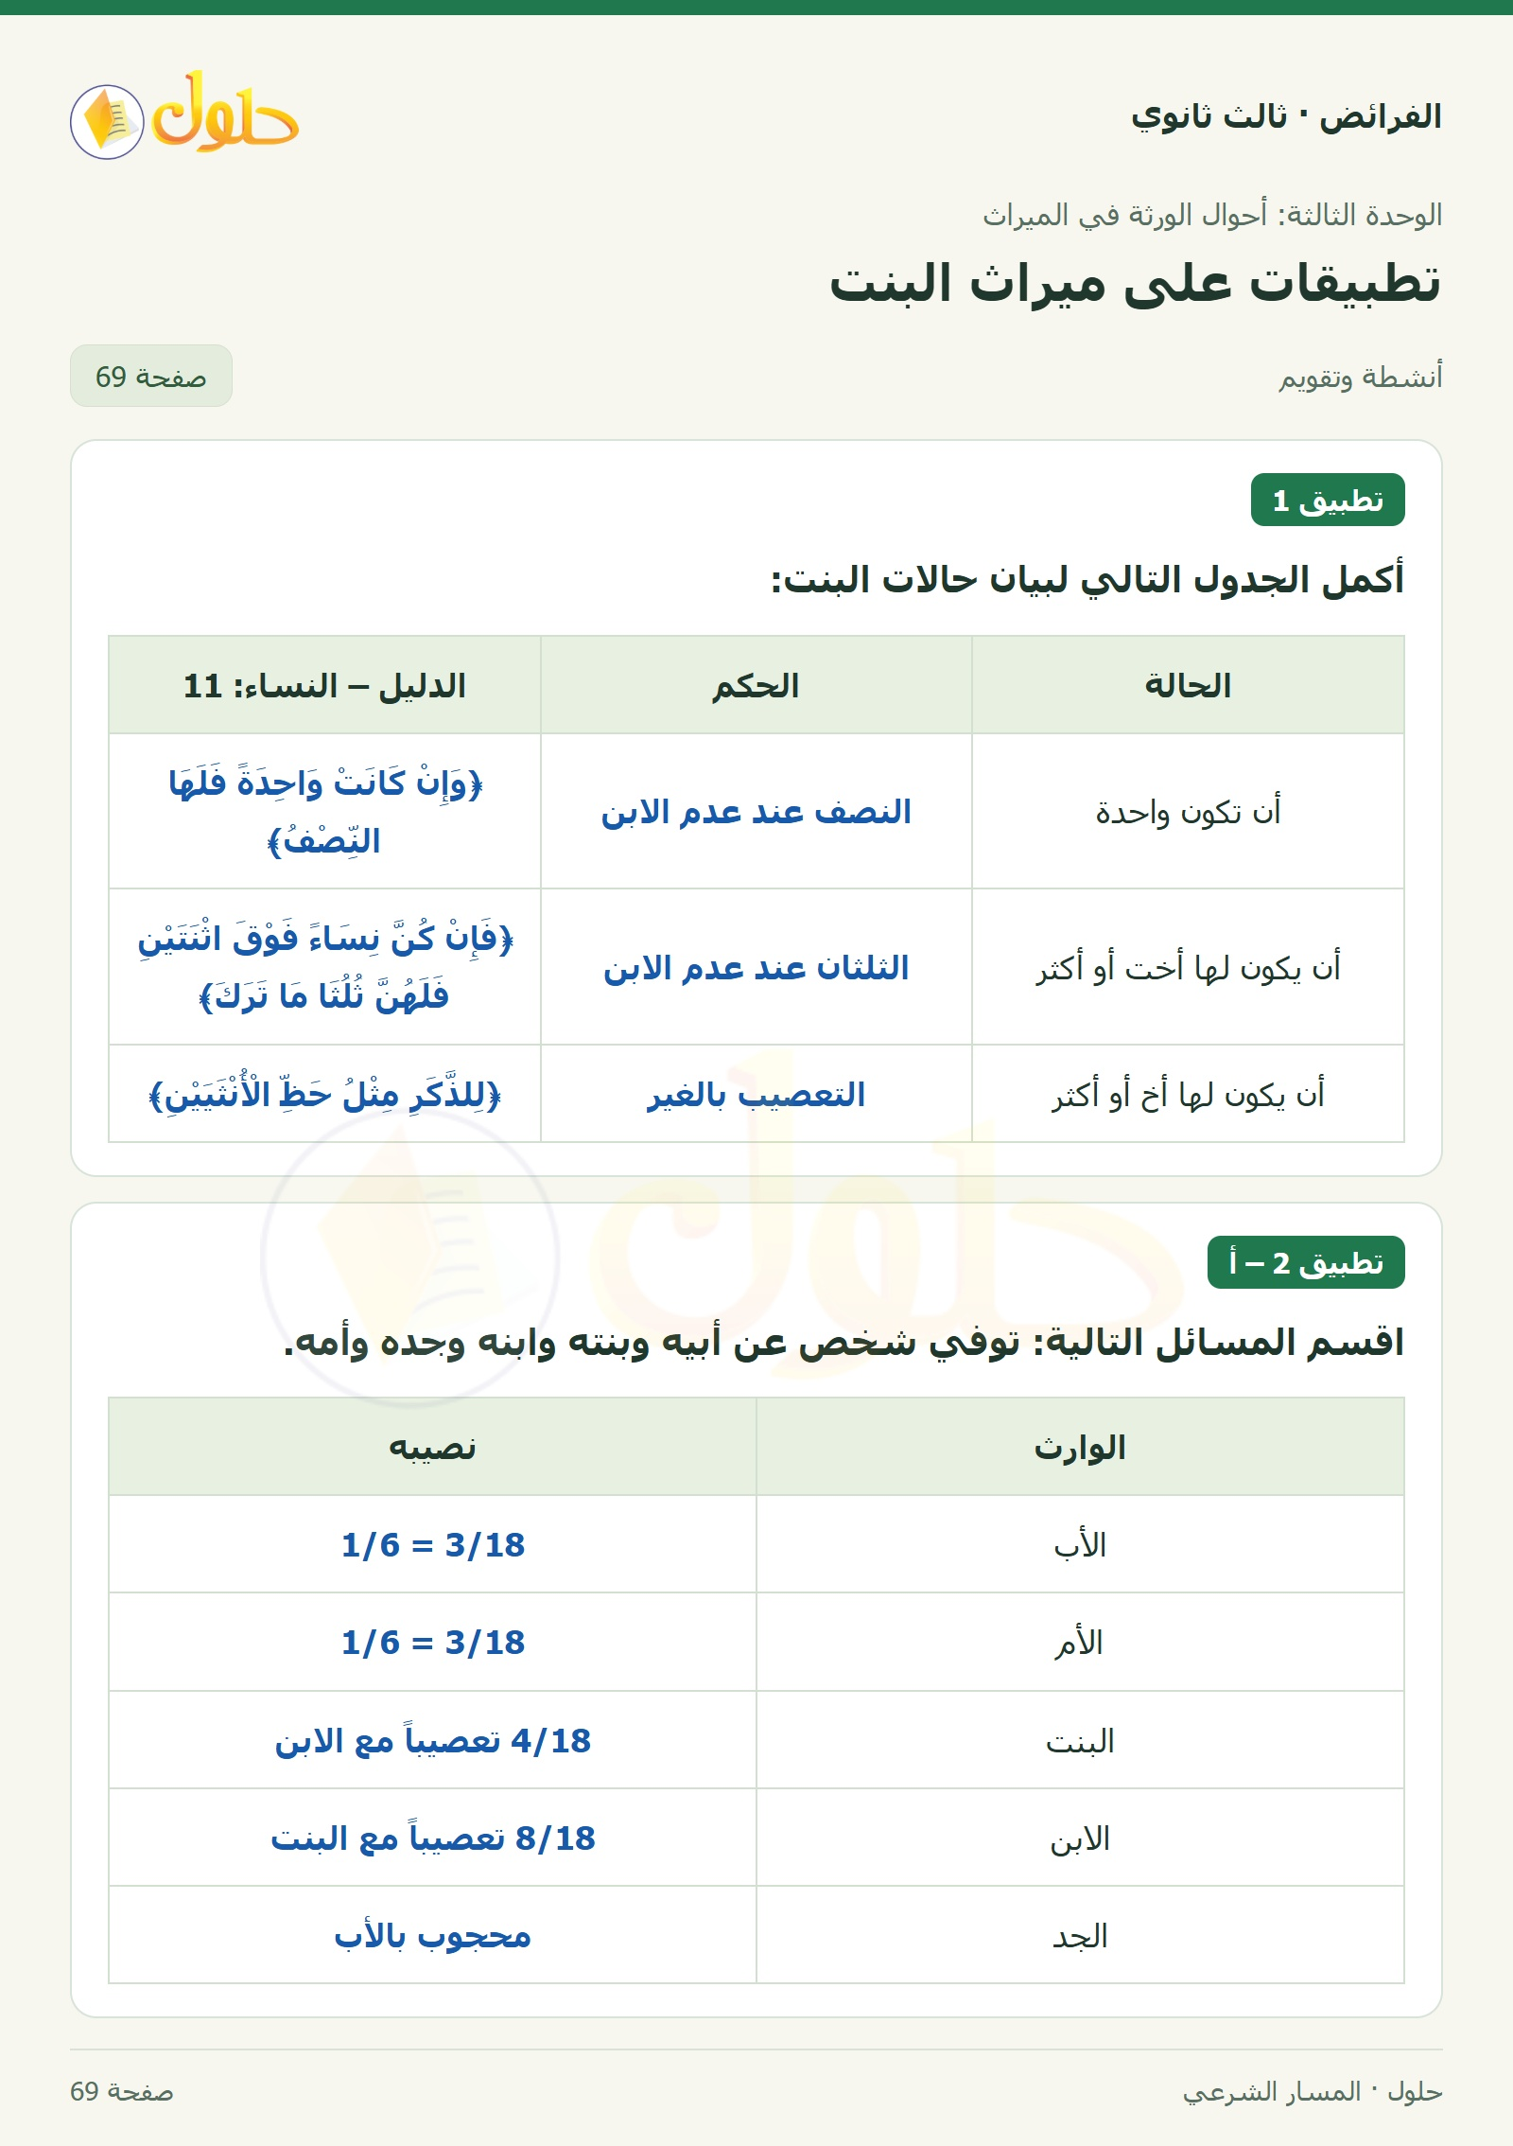Click the حلول logo at top left
Viewport: 1513px width, 2146px height.
[184, 115]
